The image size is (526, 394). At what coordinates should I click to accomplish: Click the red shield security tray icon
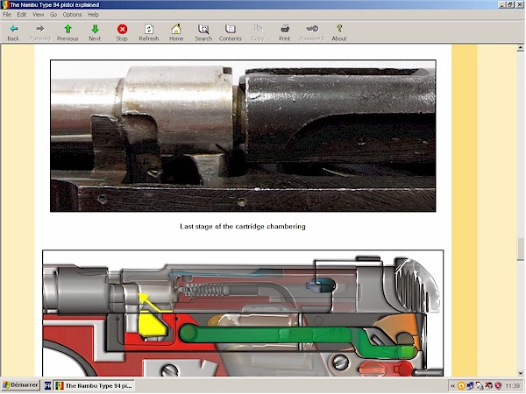pyautogui.click(x=498, y=386)
